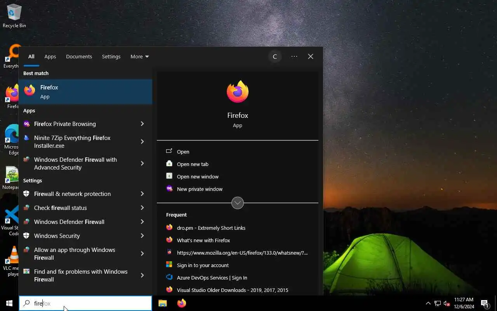Image resolution: width=497 pixels, height=311 pixels.
Task: Switch to Apps search tab
Action: click(50, 56)
